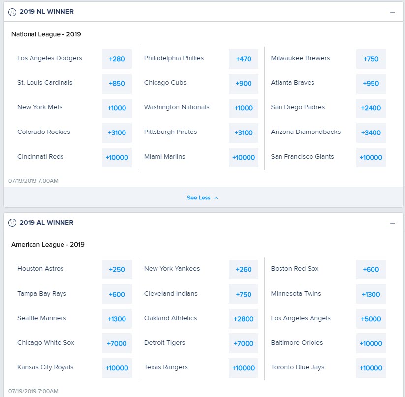Image resolution: width=405 pixels, height=397 pixels.
Task: Collapse the 2019 AL Winner section
Action: click(393, 223)
